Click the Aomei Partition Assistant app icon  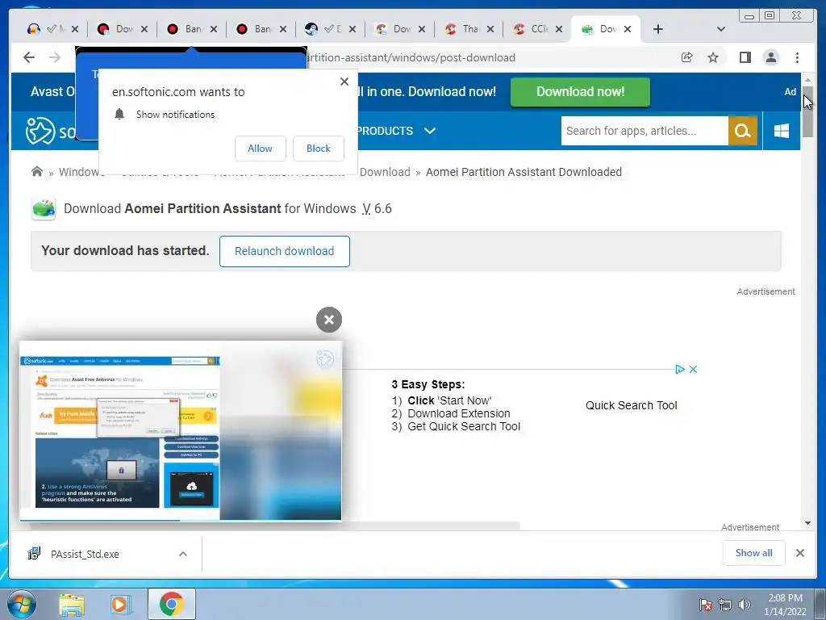pos(44,208)
